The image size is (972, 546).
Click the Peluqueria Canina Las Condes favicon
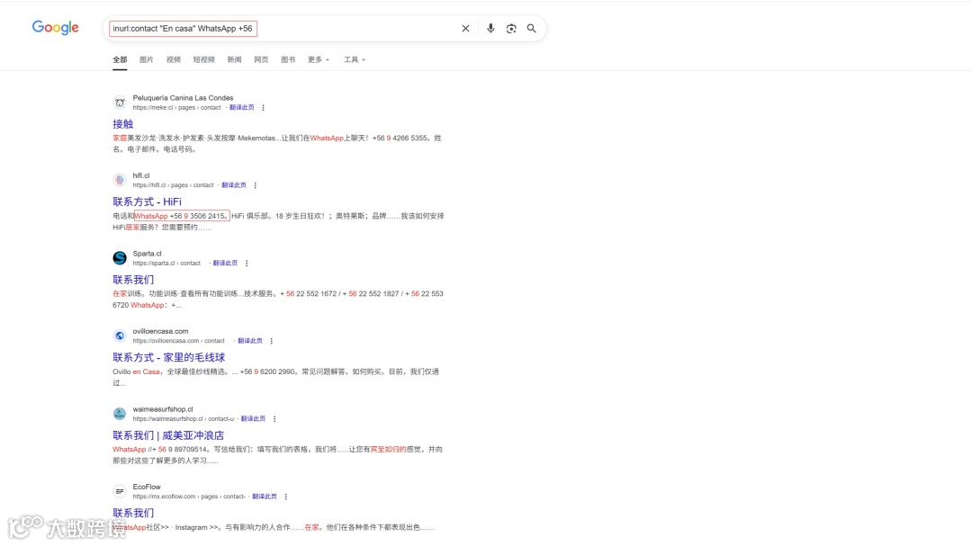point(120,103)
